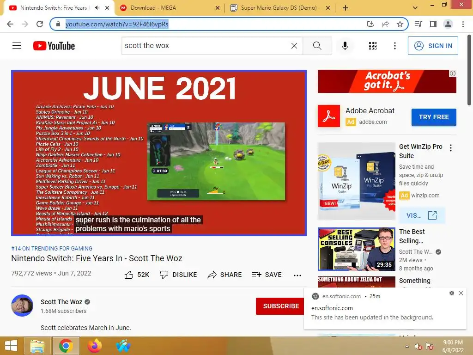Open WinZip Pro Suite ad thumbnail
The height and width of the screenshot is (355, 473).
pos(356,181)
